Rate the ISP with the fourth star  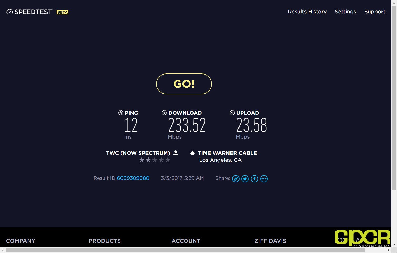pyautogui.click(x=161, y=160)
